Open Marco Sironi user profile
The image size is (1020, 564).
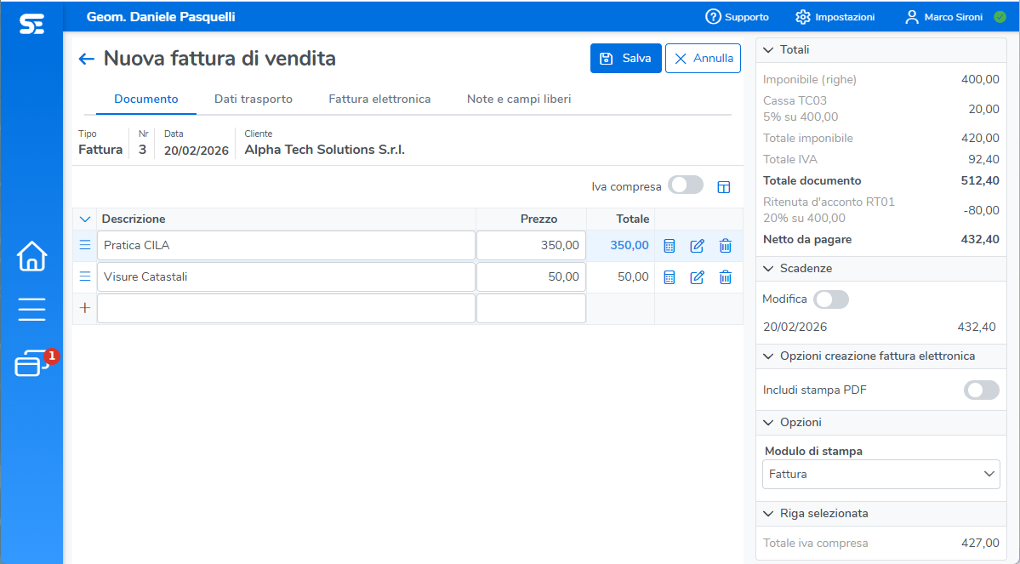(943, 17)
